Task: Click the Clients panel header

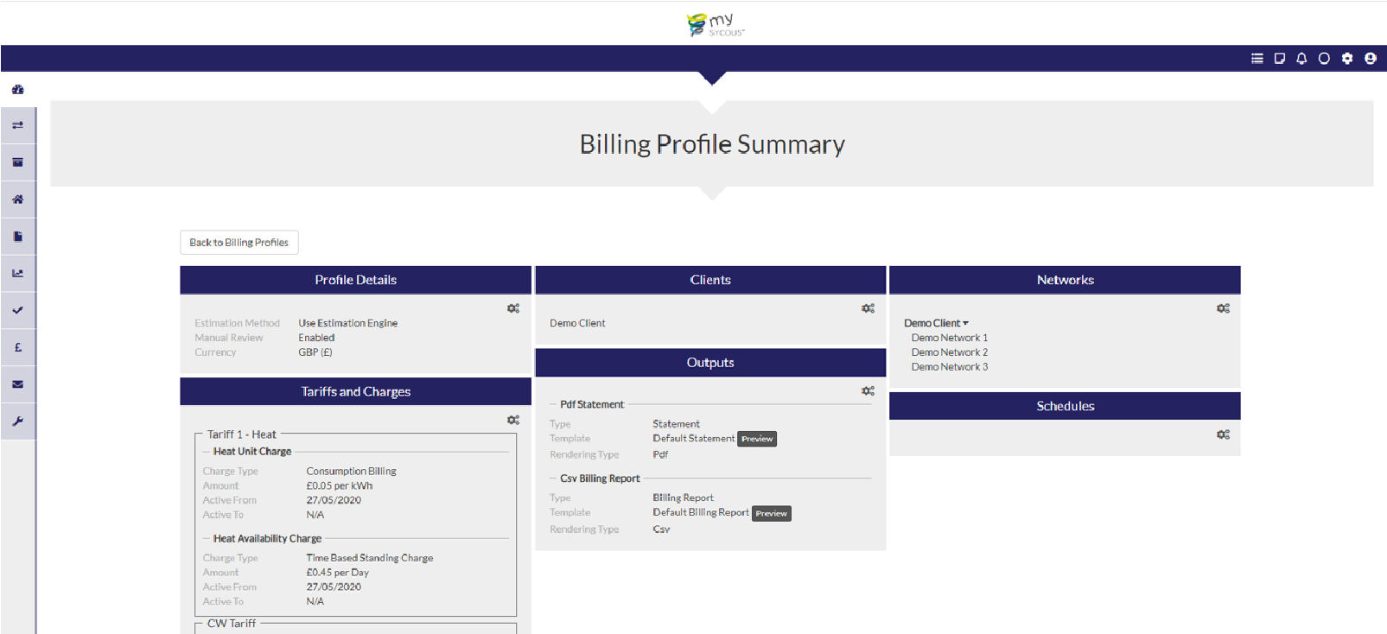Action: point(710,280)
